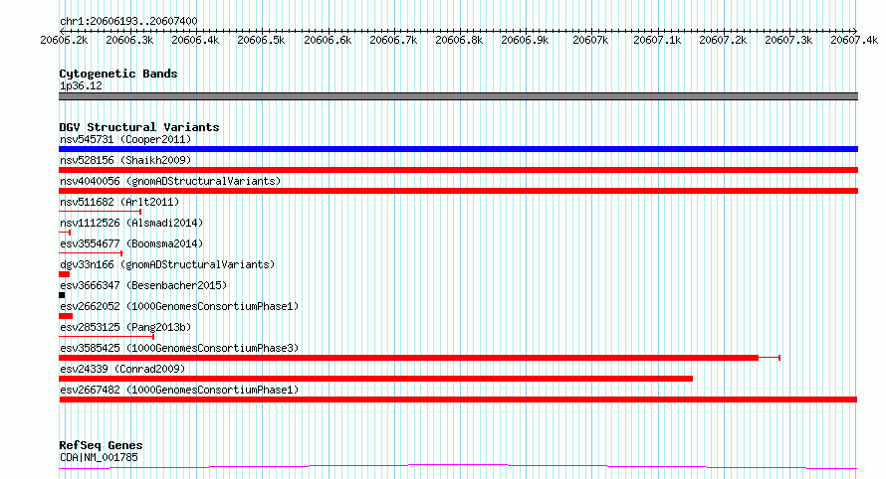886x479 pixels.
Task: Click the Cytogenetic Bands track title
Action: pyautogui.click(x=118, y=74)
